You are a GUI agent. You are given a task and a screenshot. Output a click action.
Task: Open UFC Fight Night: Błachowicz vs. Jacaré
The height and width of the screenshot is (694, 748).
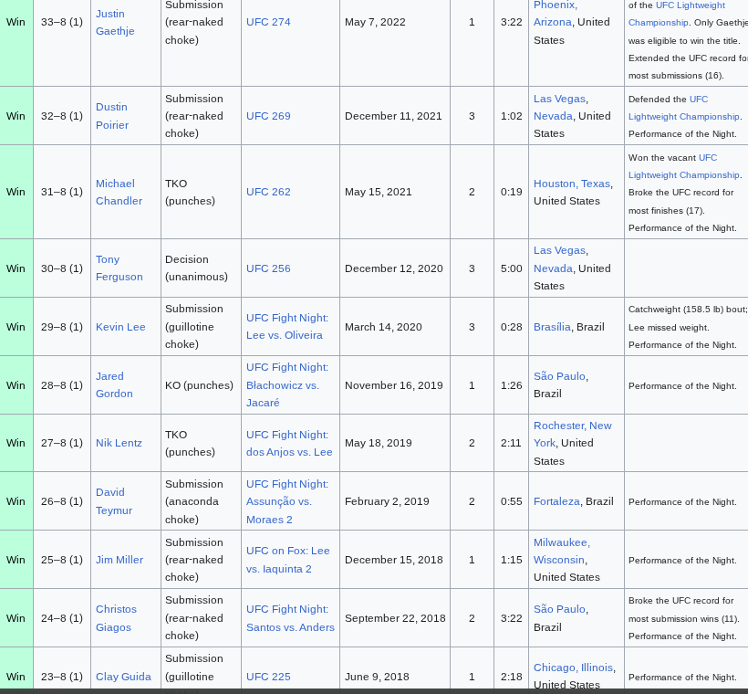[x=287, y=385]
